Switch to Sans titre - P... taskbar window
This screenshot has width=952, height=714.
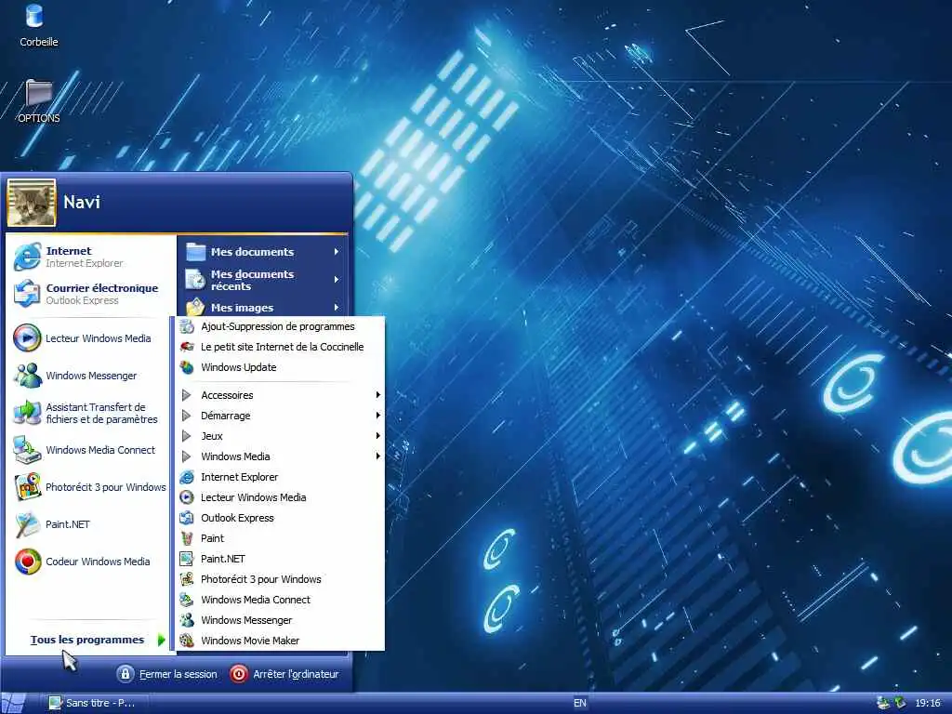coord(94,703)
